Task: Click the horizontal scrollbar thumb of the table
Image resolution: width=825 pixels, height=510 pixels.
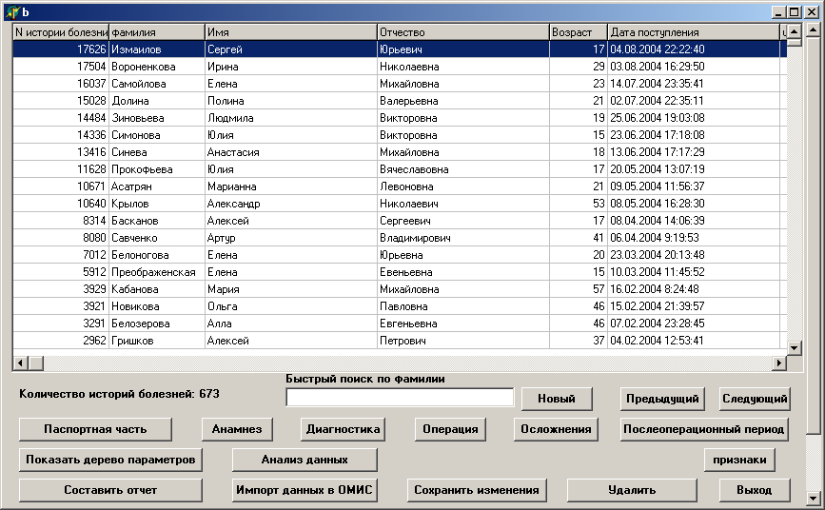Action: pos(36,363)
